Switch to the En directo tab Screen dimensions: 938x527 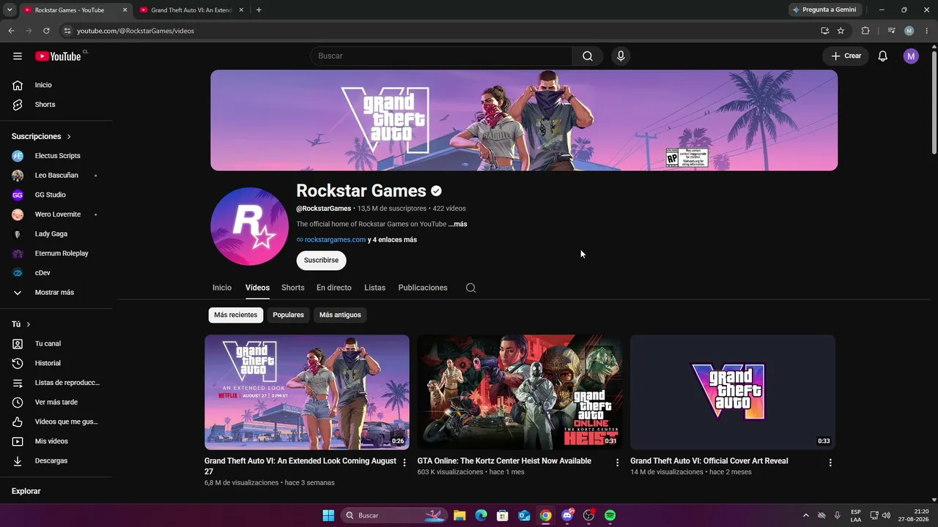(334, 288)
